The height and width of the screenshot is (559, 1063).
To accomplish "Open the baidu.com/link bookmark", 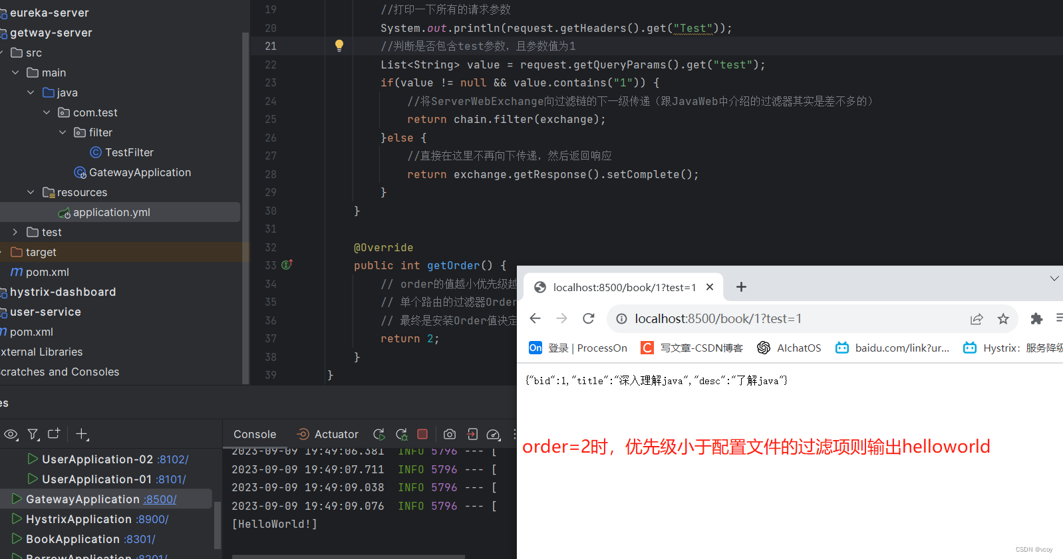I will [893, 348].
